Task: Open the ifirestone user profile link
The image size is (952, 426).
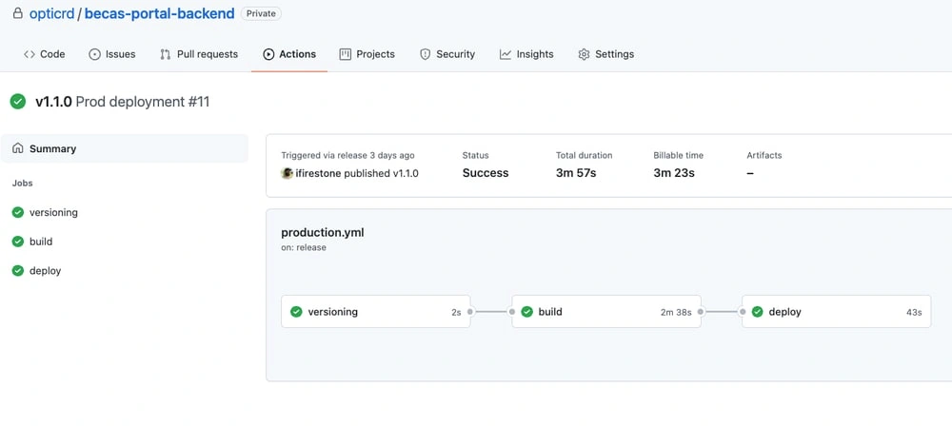Action: coord(318,173)
